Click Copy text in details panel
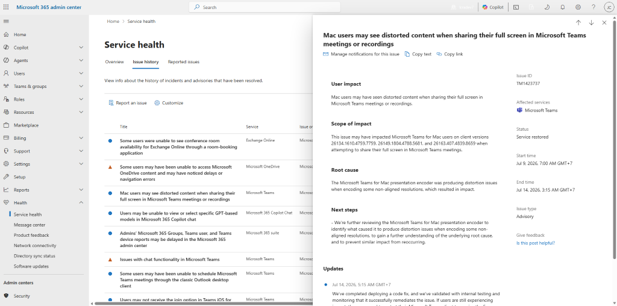 [418, 54]
